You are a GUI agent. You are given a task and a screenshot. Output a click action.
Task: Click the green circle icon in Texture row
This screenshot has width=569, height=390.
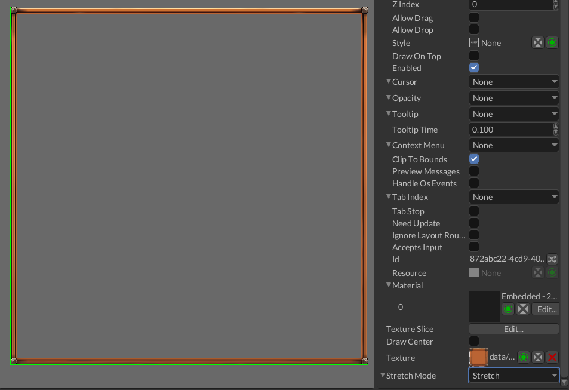point(524,357)
